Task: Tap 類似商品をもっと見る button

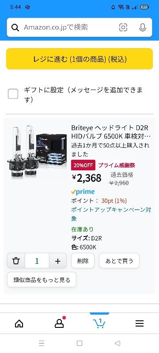Action: (x=42, y=280)
